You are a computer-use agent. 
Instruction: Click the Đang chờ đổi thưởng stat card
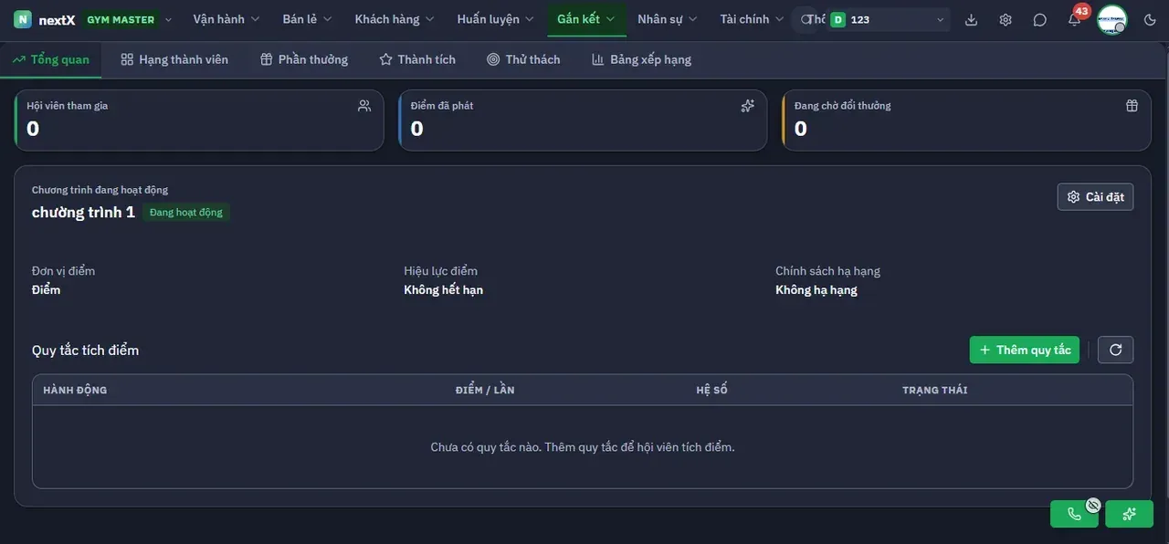966,120
